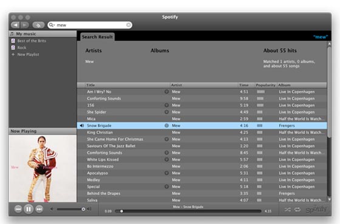The width and height of the screenshot is (340, 224).
Task: Click the results list scrollbar thumb
Action: (x=329, y=92)
